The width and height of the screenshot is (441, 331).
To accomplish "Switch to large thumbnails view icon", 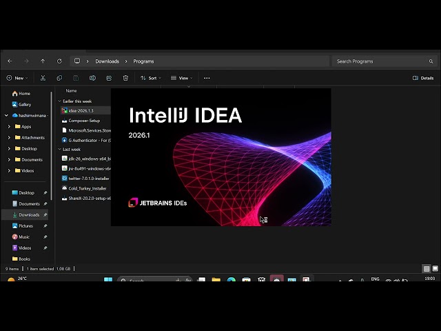I will pos(435,268).
